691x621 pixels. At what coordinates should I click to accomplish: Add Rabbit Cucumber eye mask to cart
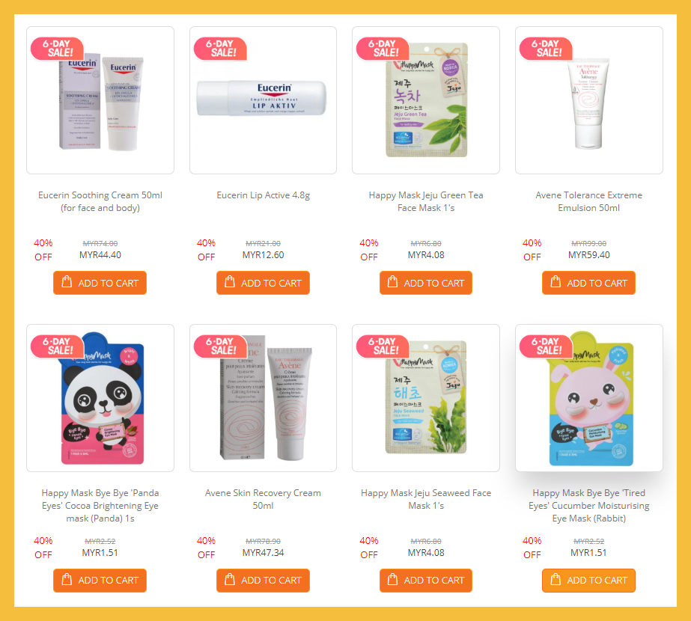pos(588,581)
